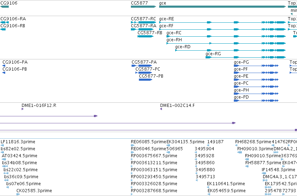
Task: Select the CG5877 gene bar
Action: coord(143,7)
